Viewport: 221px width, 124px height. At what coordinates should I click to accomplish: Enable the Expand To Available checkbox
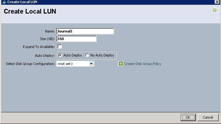click(60, 46)
